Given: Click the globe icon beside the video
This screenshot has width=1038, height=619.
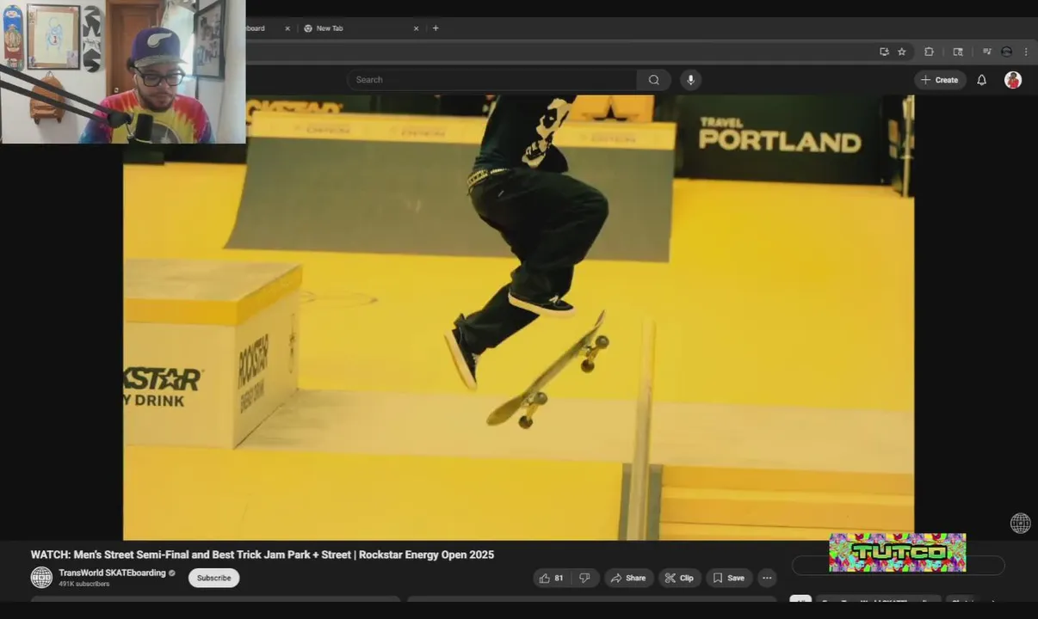Looking at the screenshot, I should (1020, 523).
